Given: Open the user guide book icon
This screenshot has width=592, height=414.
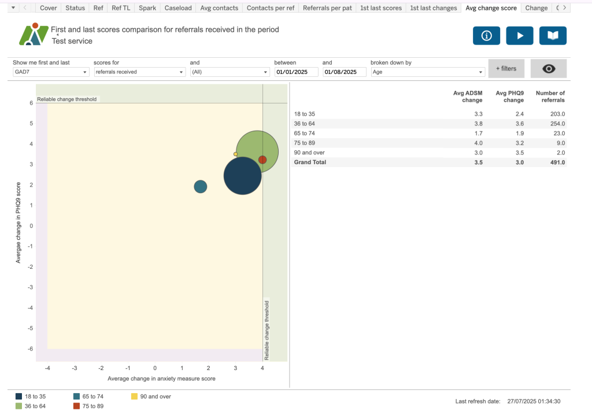Looking at the screenshot, I should point(553,36).
